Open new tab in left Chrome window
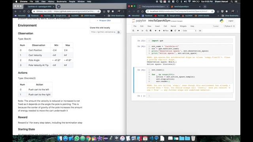This screenshot has height=142, width=253. [59, 7]
